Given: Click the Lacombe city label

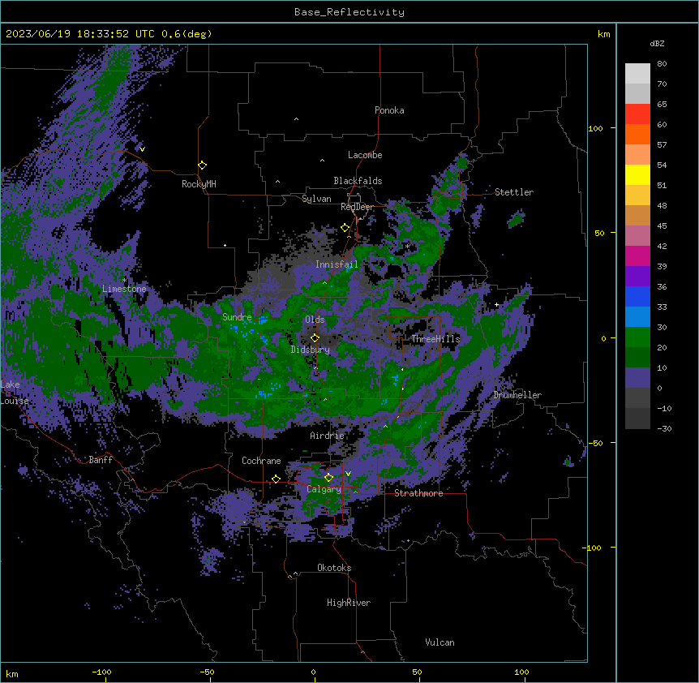Looking at the screenshot, I should 365,155.
